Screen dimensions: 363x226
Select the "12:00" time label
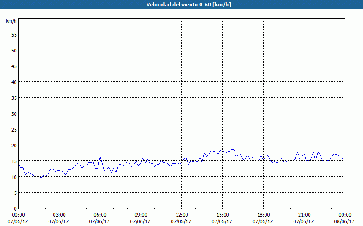(x=181, y=215)
